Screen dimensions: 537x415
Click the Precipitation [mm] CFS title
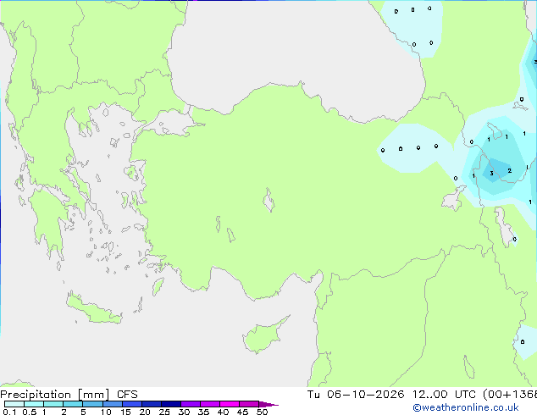69,395
